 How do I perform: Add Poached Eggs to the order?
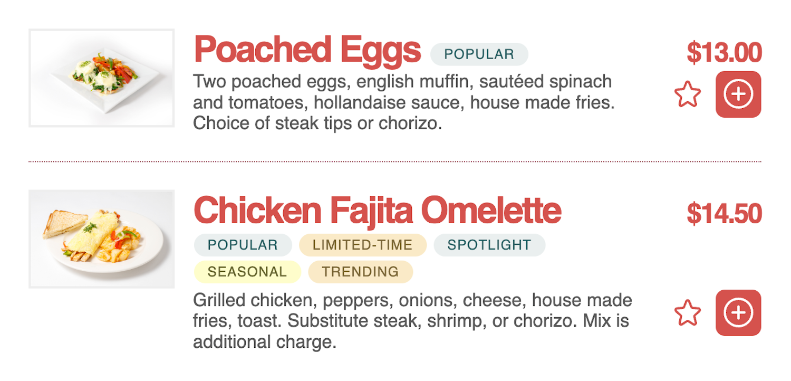point(738,94)
